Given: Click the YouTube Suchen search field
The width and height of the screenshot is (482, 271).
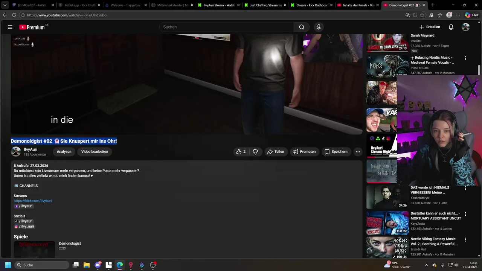Looking at the screenshot, I should point(226,27).
